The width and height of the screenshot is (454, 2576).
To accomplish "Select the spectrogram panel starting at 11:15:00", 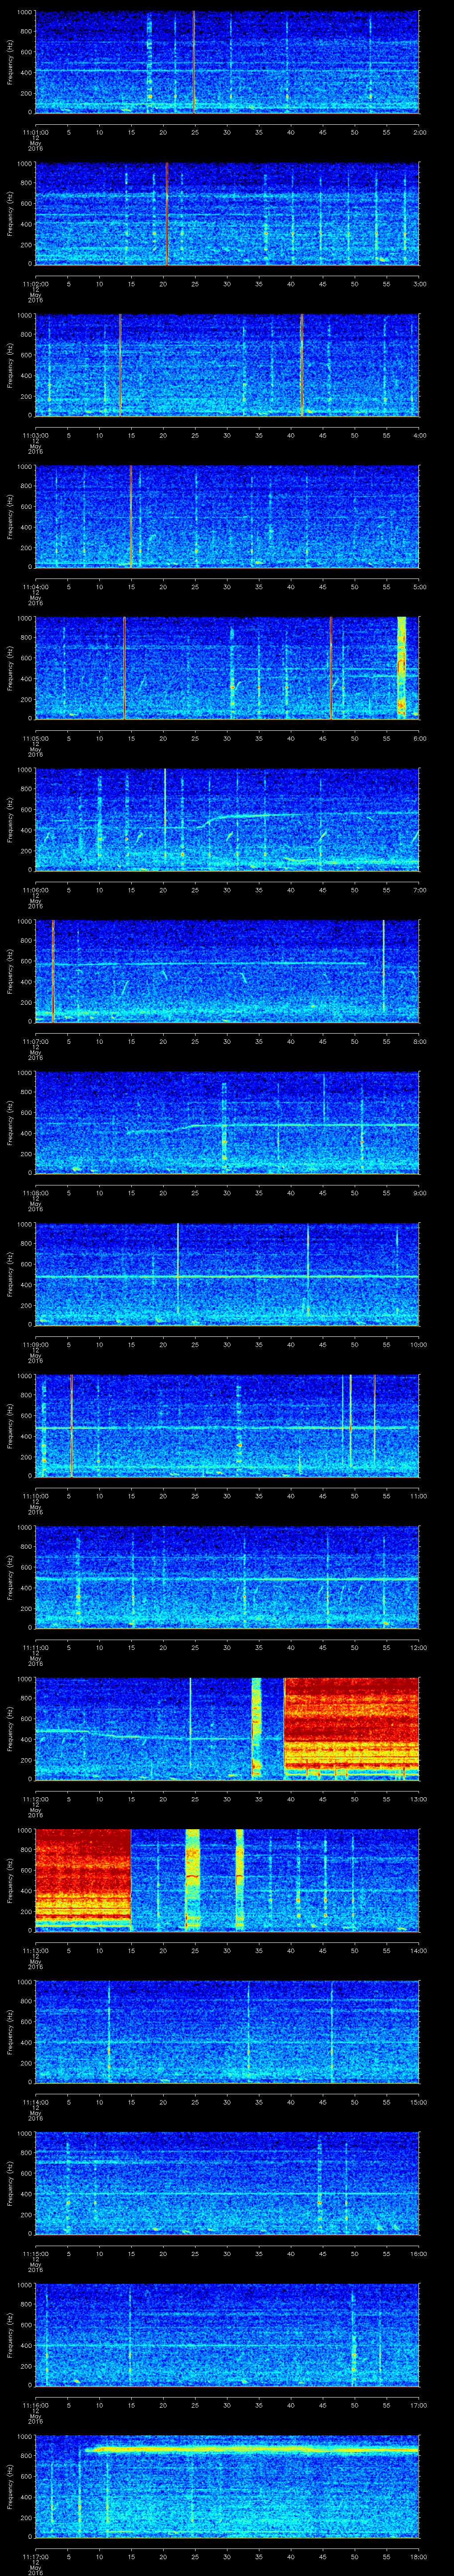I will tap(227, 2183).
